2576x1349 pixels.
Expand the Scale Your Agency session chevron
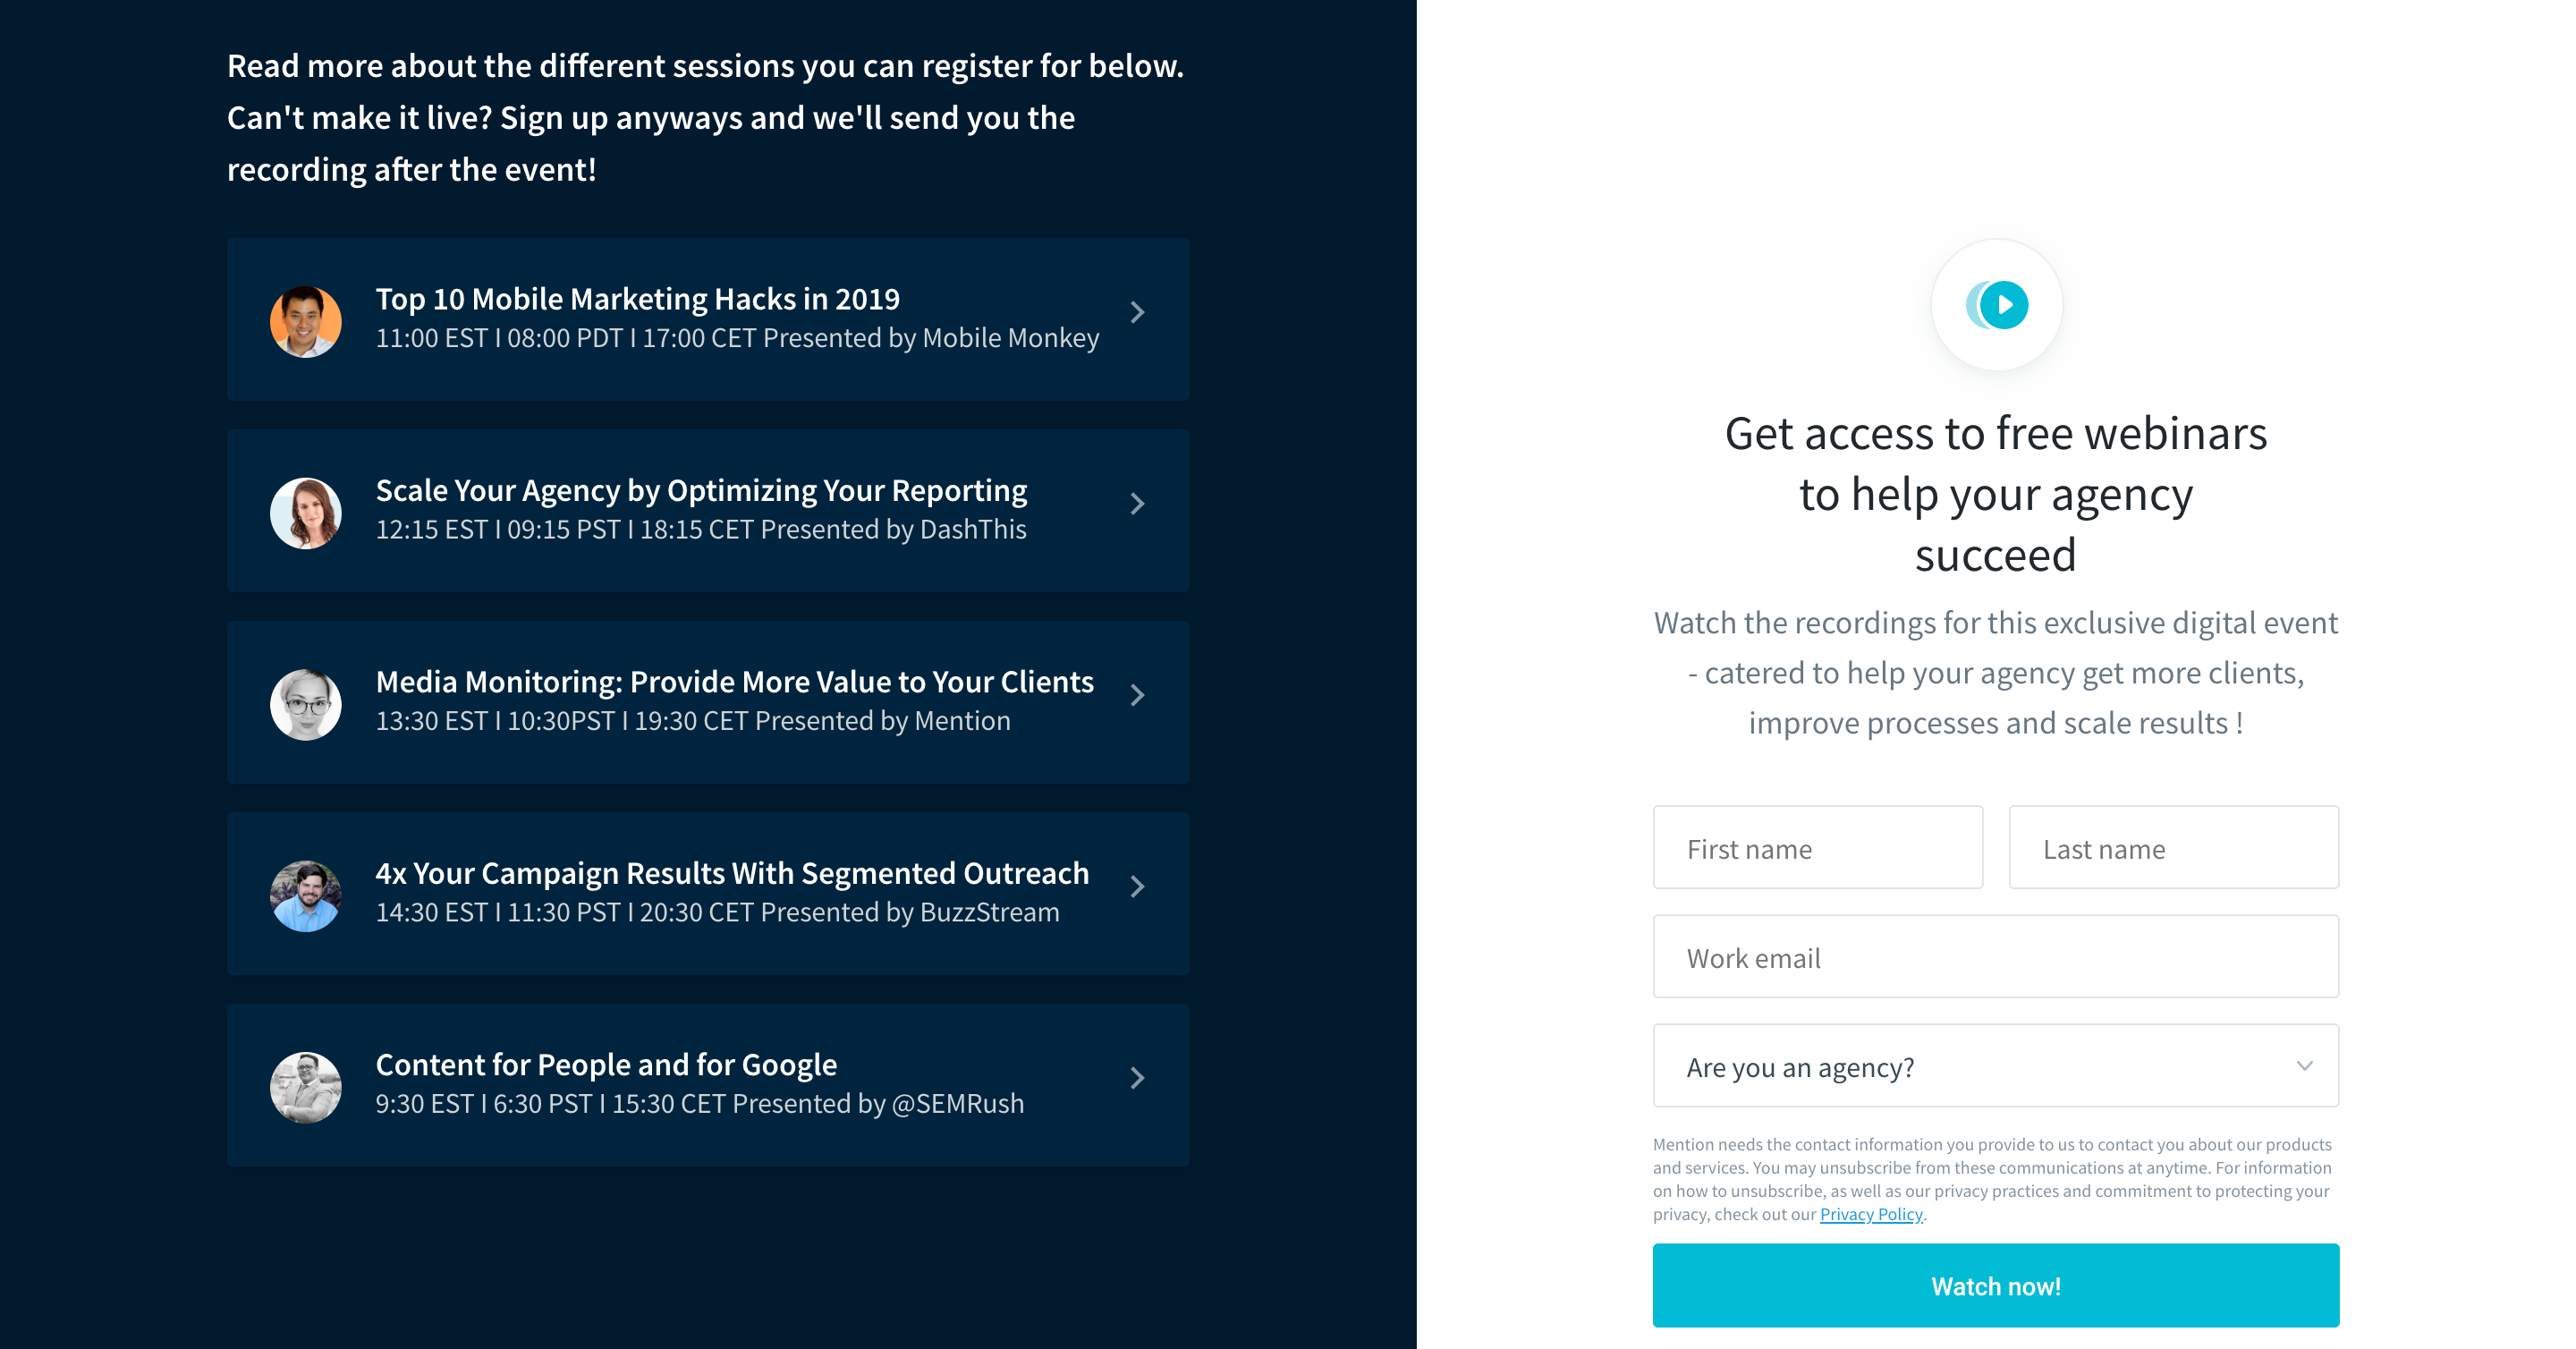click(1137, 504)
